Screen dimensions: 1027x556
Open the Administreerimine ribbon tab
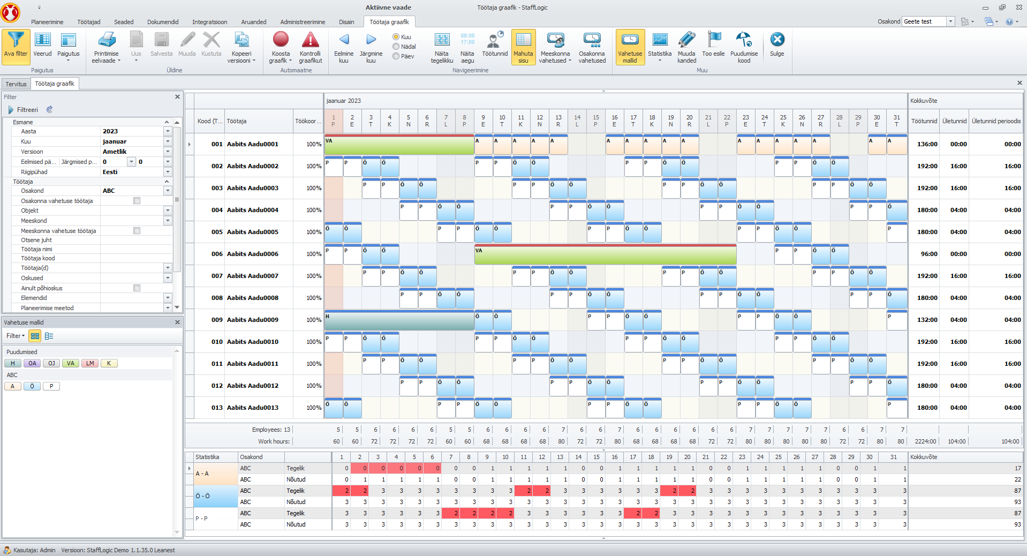click(303, 22)
